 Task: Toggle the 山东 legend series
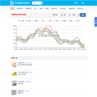point(42,21)
